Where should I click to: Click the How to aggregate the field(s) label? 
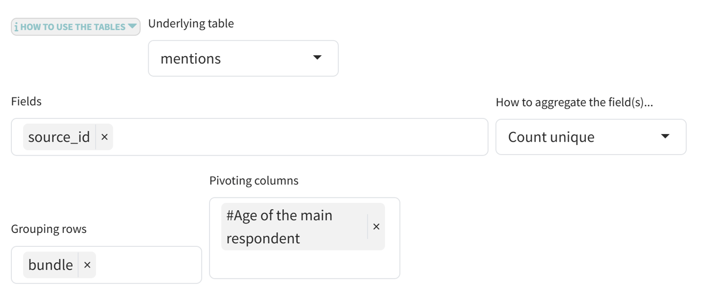pos(574,103)
